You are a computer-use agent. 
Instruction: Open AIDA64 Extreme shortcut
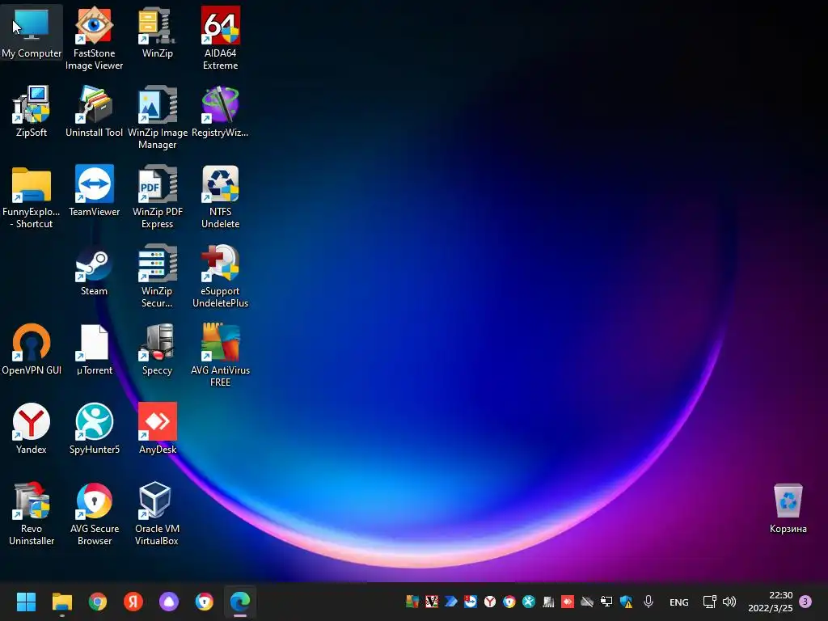(220, 38)
